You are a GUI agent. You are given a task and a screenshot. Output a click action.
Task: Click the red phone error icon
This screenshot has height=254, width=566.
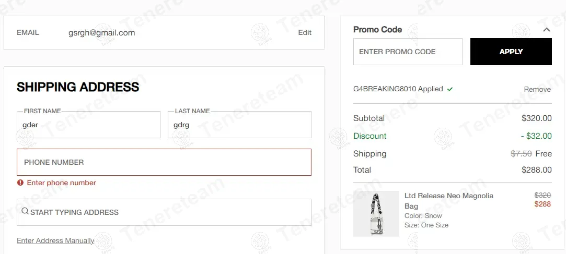[20, 183]
